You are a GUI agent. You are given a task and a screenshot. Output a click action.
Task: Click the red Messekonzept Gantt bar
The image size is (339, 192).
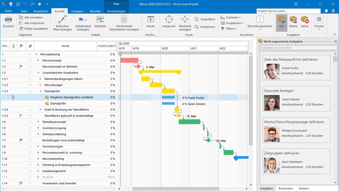pos(129,60)
